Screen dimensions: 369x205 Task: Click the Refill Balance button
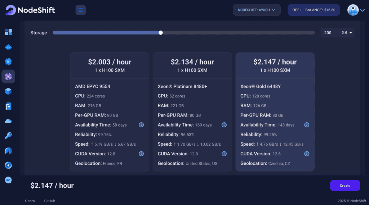pyautogui.click(x=314, y=10)
